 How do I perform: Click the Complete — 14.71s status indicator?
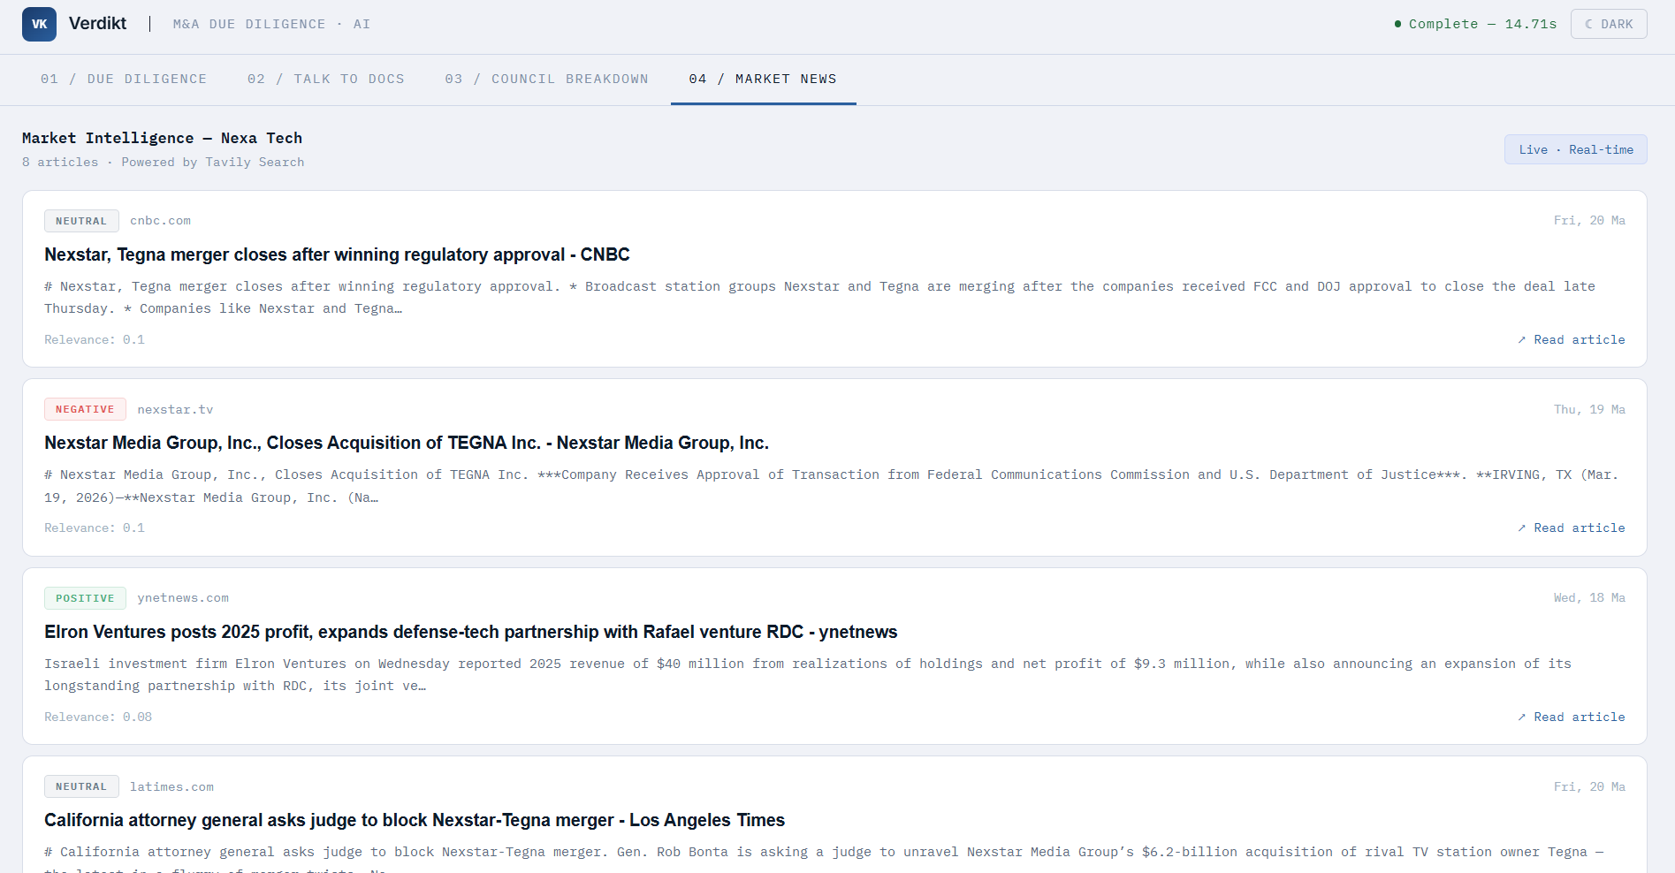(1475, 24)
